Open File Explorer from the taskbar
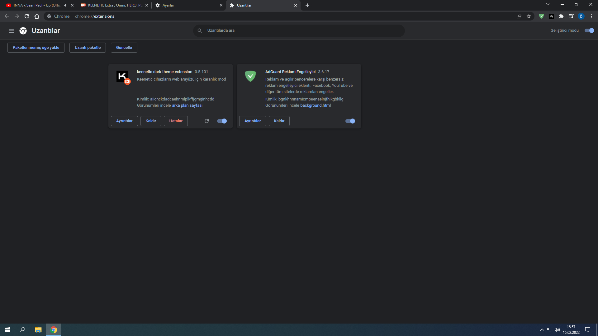The image size is (598, 336). (x=38, y=330)
